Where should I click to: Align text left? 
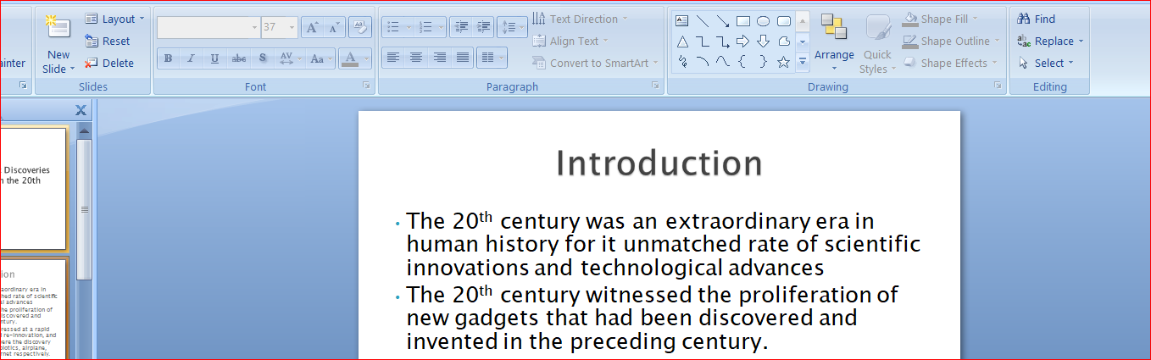click(x=392, y=58)
